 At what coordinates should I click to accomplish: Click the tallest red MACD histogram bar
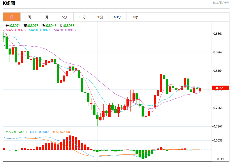70,143
